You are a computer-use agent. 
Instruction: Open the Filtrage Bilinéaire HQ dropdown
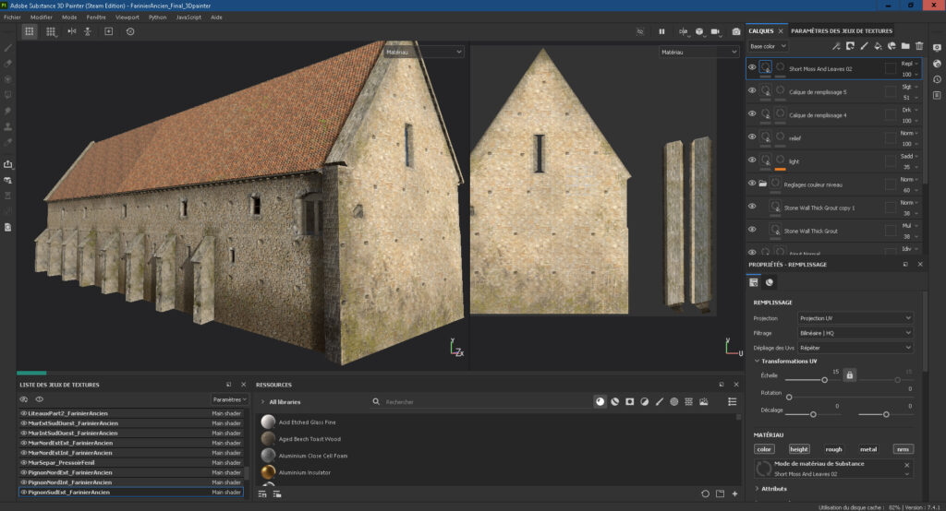[x=855, y=333]
